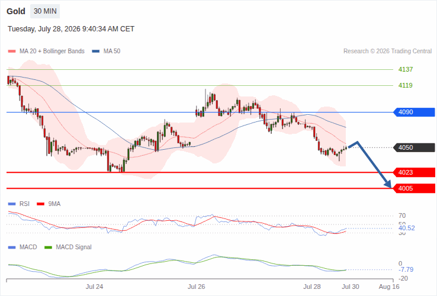
Task: Click the MACD legend swatch
Action: [12, 247]
